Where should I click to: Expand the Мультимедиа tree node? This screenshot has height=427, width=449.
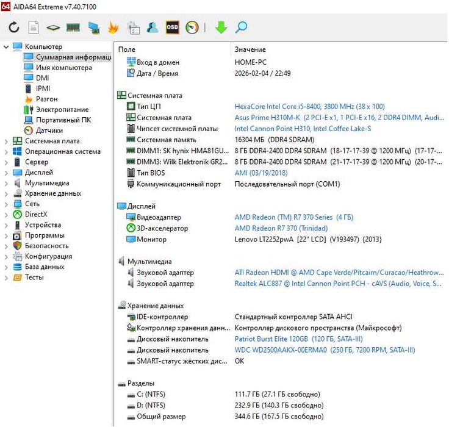(x=6, y=183)
